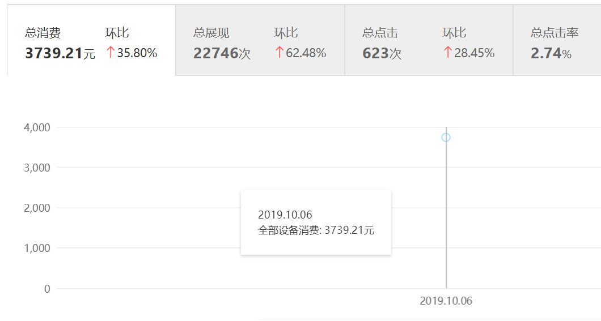Image resolution: width=601 pixels, height=321 pixels.
Task: Click the 2019.10.06 date inside the tooltip
Action: coord(285,215)
